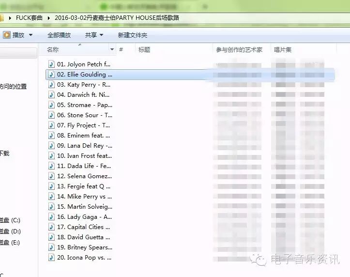The image size is (350, 277).
Task: Click the music file icon for 18. David Guetta
Action: click(52, 237)
